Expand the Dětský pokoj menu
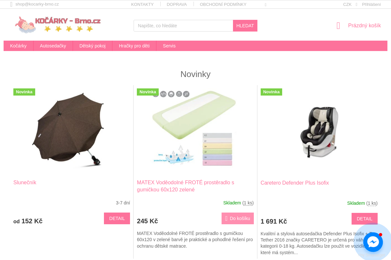This screenshot has height=260, width=391. click(x=93, y=46)
